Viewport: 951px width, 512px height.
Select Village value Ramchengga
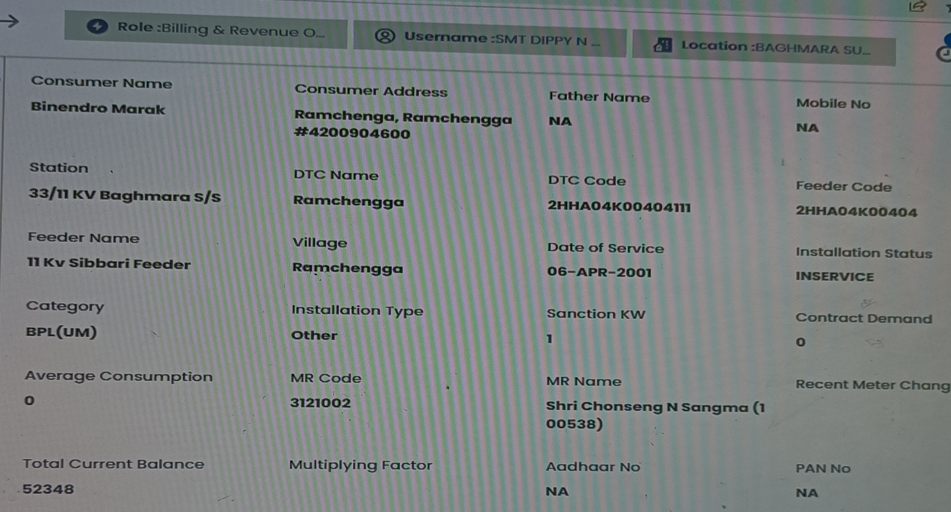(347, 268)
